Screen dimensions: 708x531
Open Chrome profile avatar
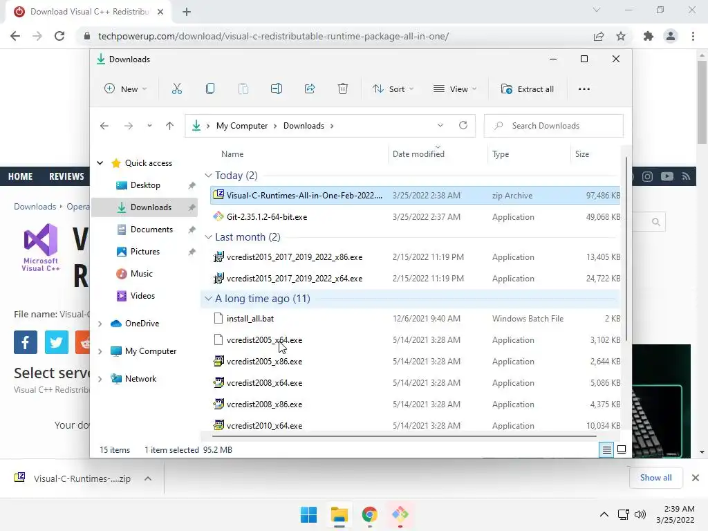671,36
